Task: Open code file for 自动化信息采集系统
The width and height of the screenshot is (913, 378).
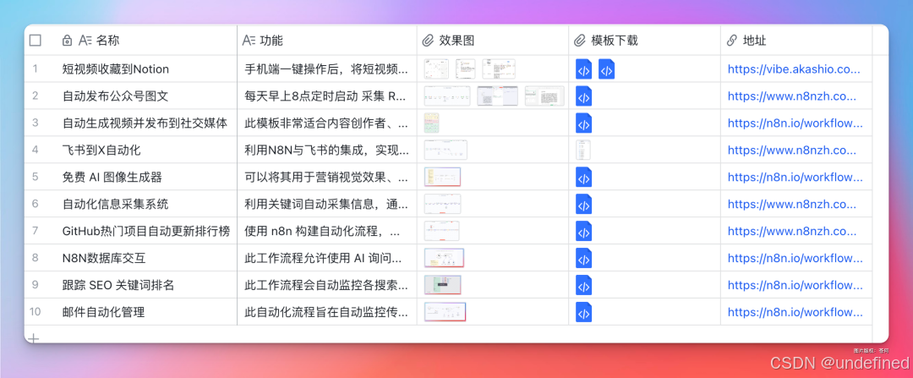Action: pos(583,204)
